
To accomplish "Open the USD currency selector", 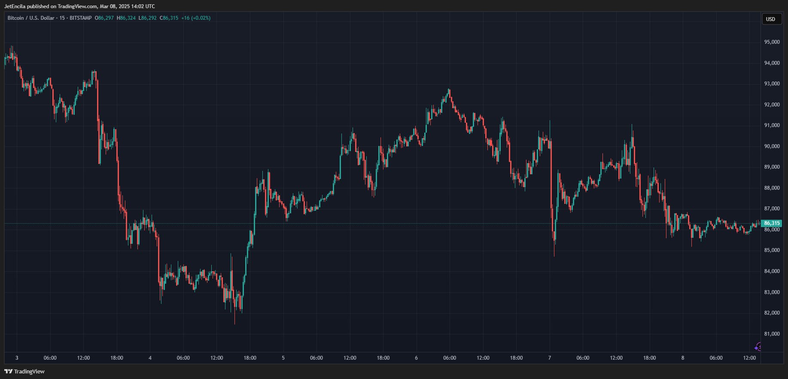I will 771,19.
